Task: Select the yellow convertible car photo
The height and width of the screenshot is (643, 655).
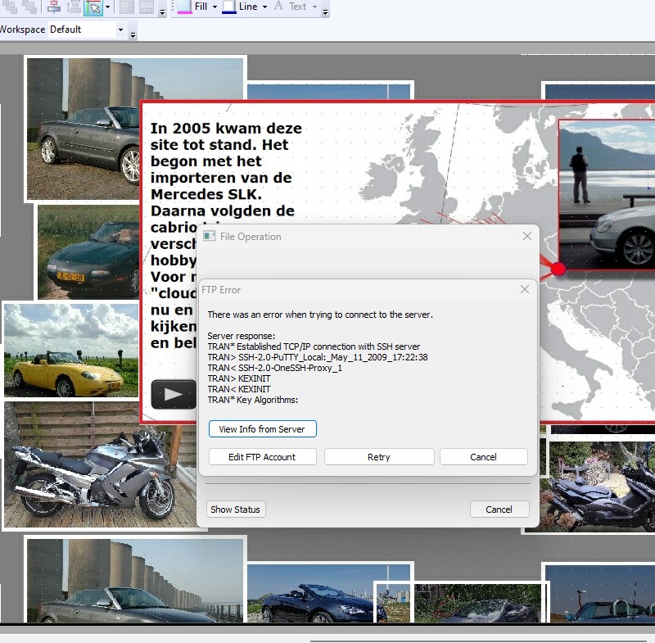Action: click(x=71, y=350)
